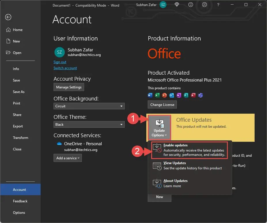Click the Manage Settings button
The height and width of the screenshot is (223, 267).
(69, 87)
